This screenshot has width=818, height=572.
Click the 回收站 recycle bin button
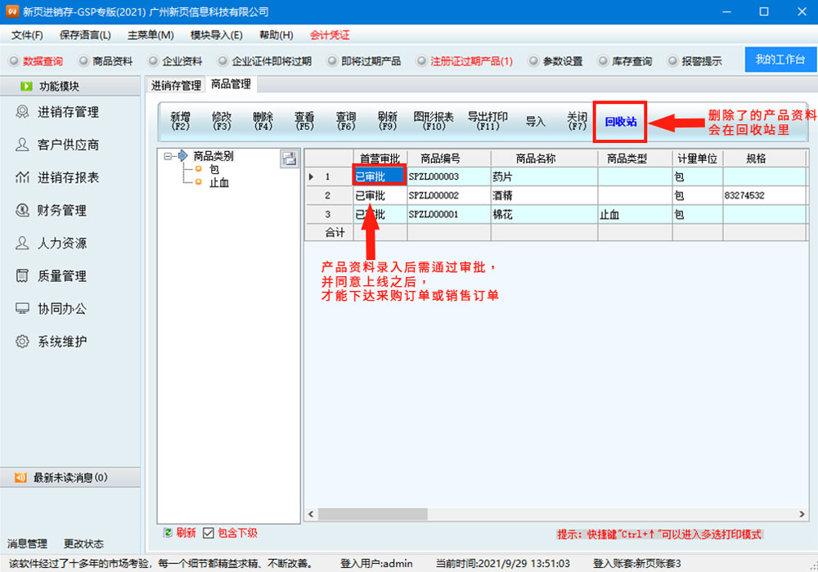(x=620, y=122)
